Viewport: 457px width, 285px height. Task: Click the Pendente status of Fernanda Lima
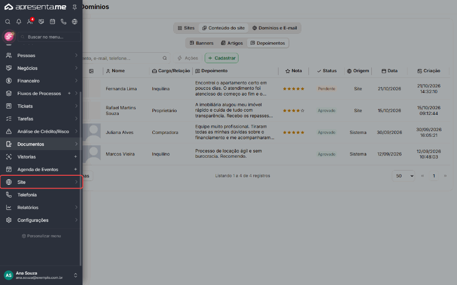point(327,89)
